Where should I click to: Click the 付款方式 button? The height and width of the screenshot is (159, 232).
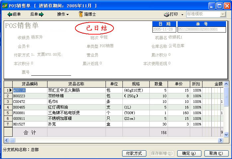134,153
